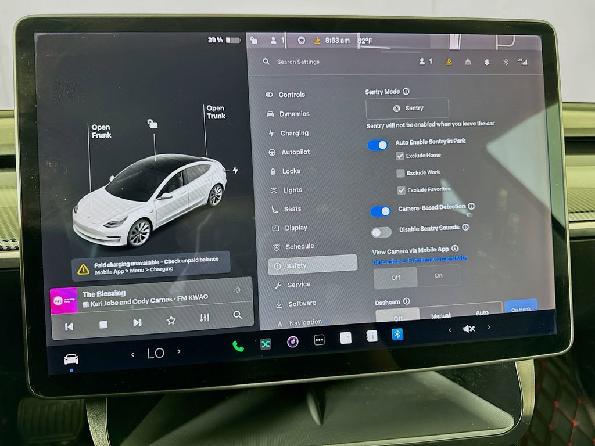Open Controls settings menu
Image resolution: width=595 pixels, height=446 pixels.
[x=285, y=95]
